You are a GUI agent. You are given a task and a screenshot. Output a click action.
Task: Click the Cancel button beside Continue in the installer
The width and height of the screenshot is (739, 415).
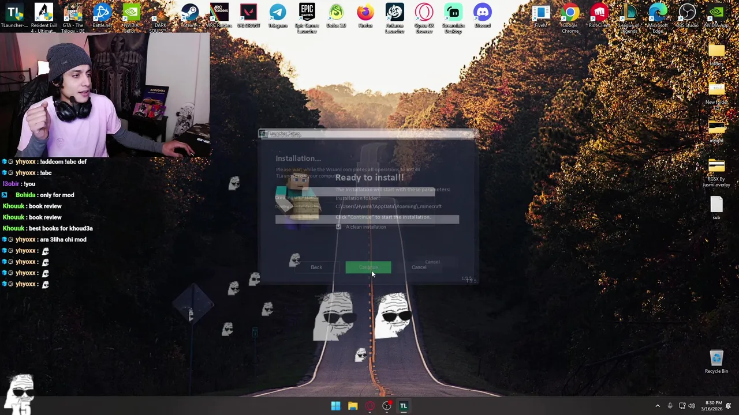(x=419, y=267)
